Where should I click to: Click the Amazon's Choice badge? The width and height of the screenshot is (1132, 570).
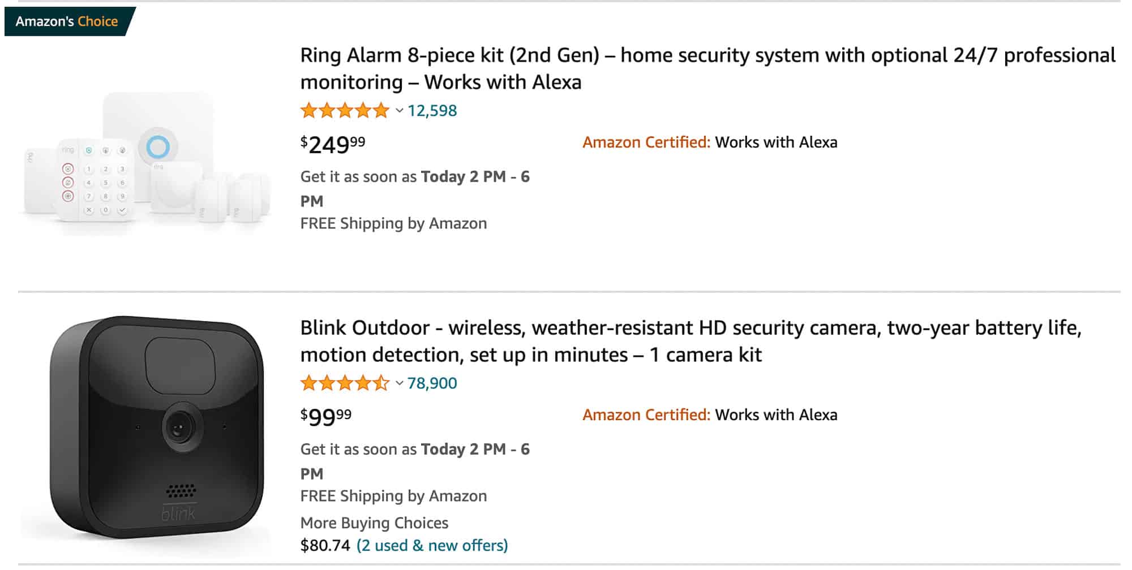tap(66, 21)
